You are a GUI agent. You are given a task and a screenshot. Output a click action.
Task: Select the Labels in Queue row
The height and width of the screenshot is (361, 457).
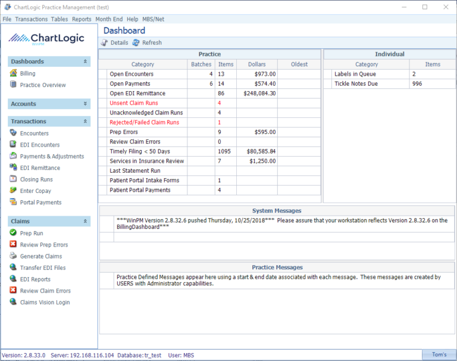click(x=390, y=74)
